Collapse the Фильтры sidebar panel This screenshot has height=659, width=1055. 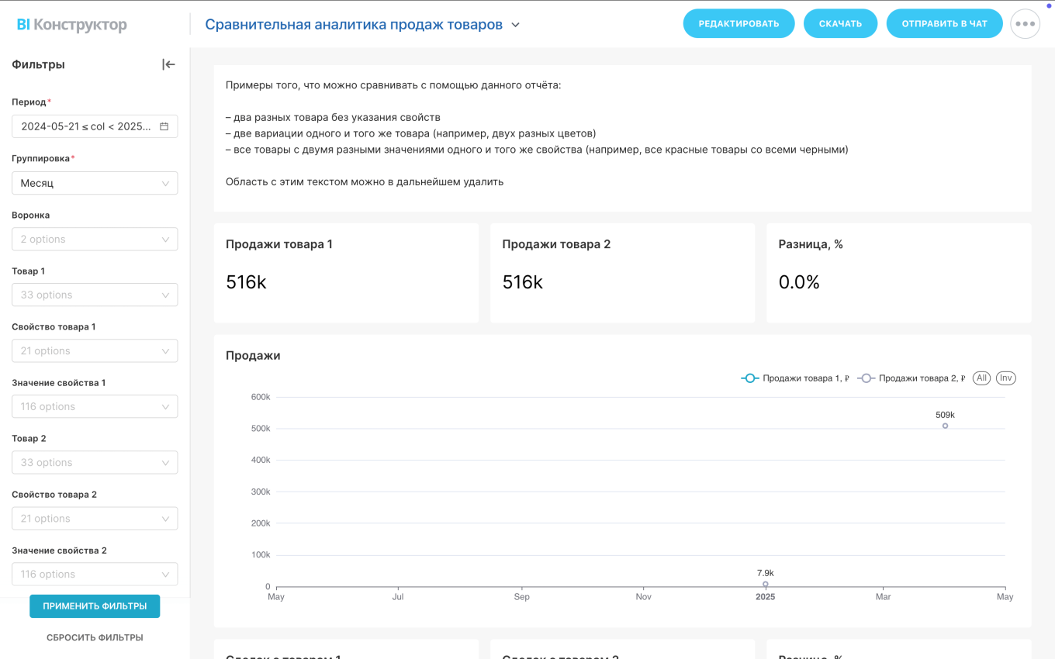(169, 64)
